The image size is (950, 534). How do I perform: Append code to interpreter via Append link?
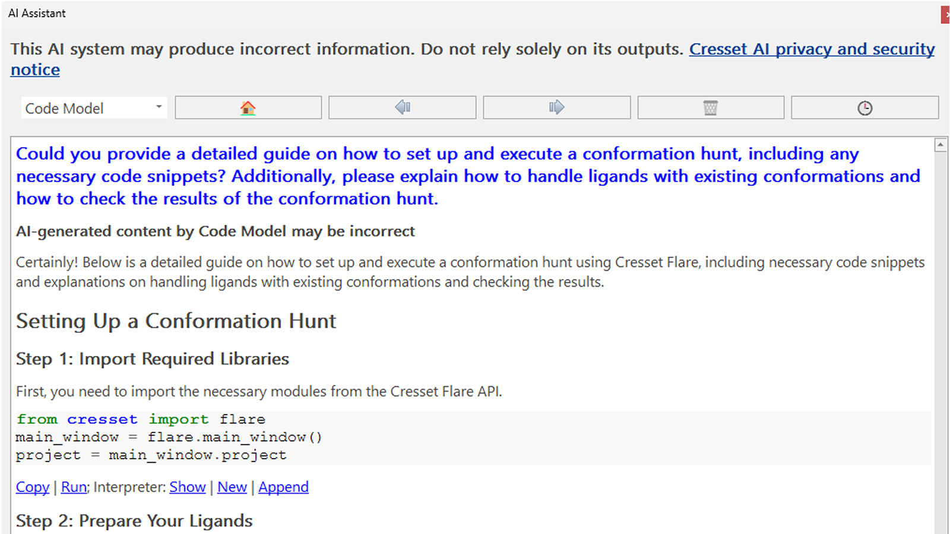[x=283, y=487]
